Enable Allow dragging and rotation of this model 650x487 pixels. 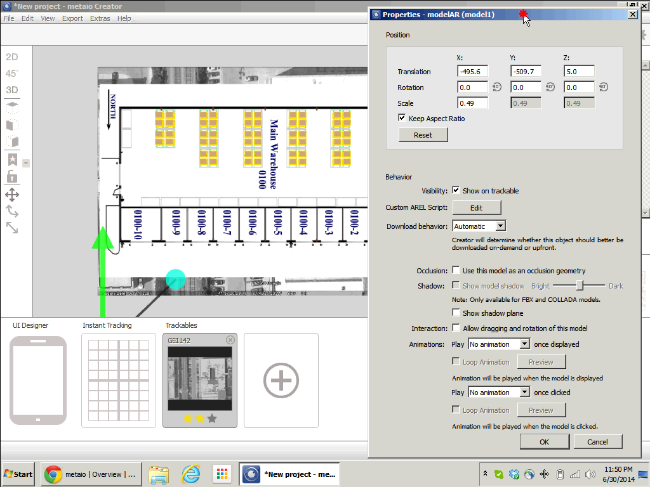(x=456, y=328)
